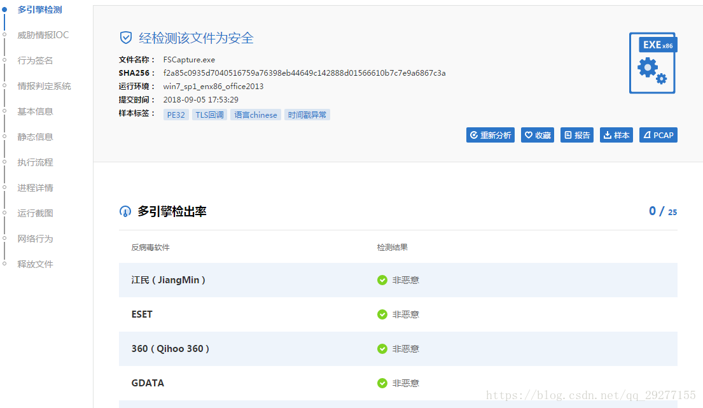Click 非恶意 result in GDATA row
Viewport: 703px width, 408px height.
pos(406,383)
